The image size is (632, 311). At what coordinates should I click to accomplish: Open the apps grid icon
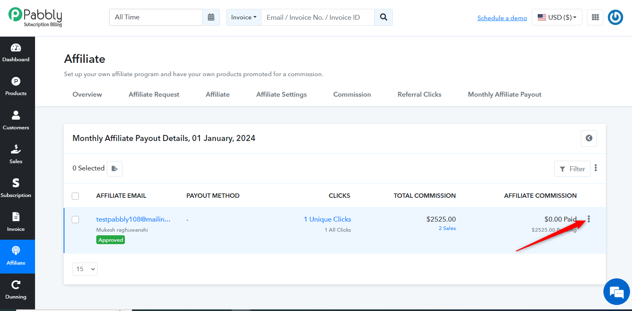[x=595, y=17]
